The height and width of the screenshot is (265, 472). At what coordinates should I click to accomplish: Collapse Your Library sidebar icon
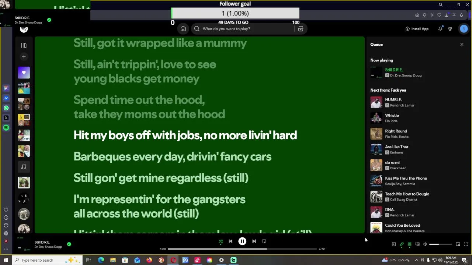[24, 45]
